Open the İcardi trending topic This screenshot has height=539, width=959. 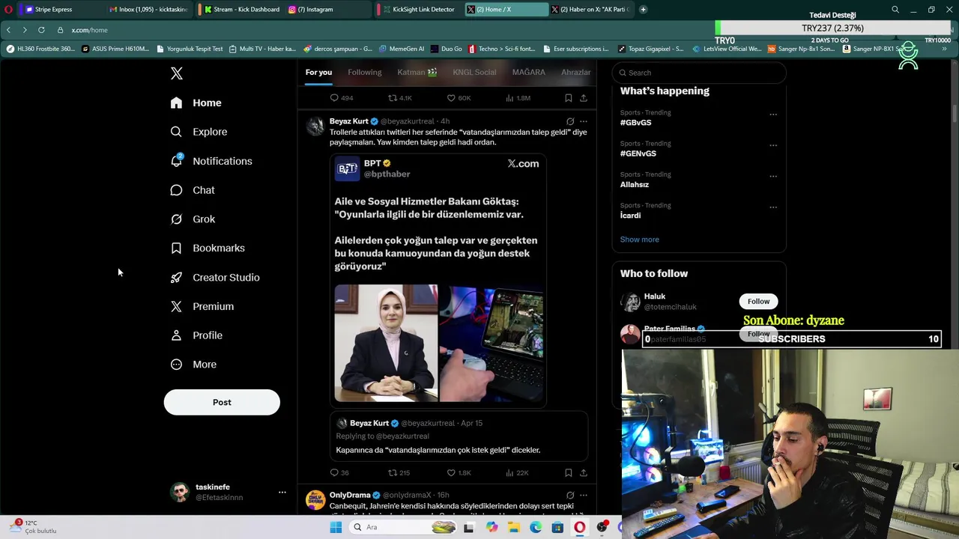point(630,216)
